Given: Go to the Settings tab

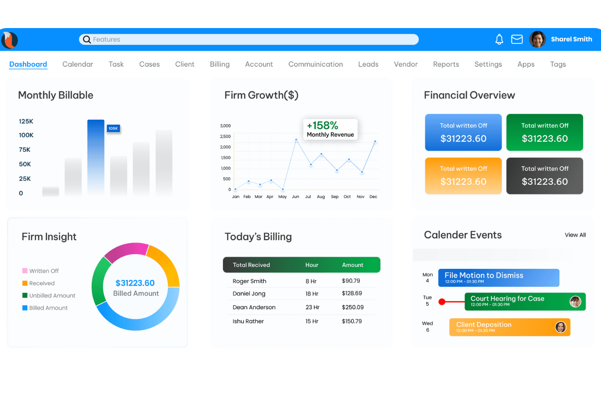Looking at the screenshot, I should tap(488, 64).
